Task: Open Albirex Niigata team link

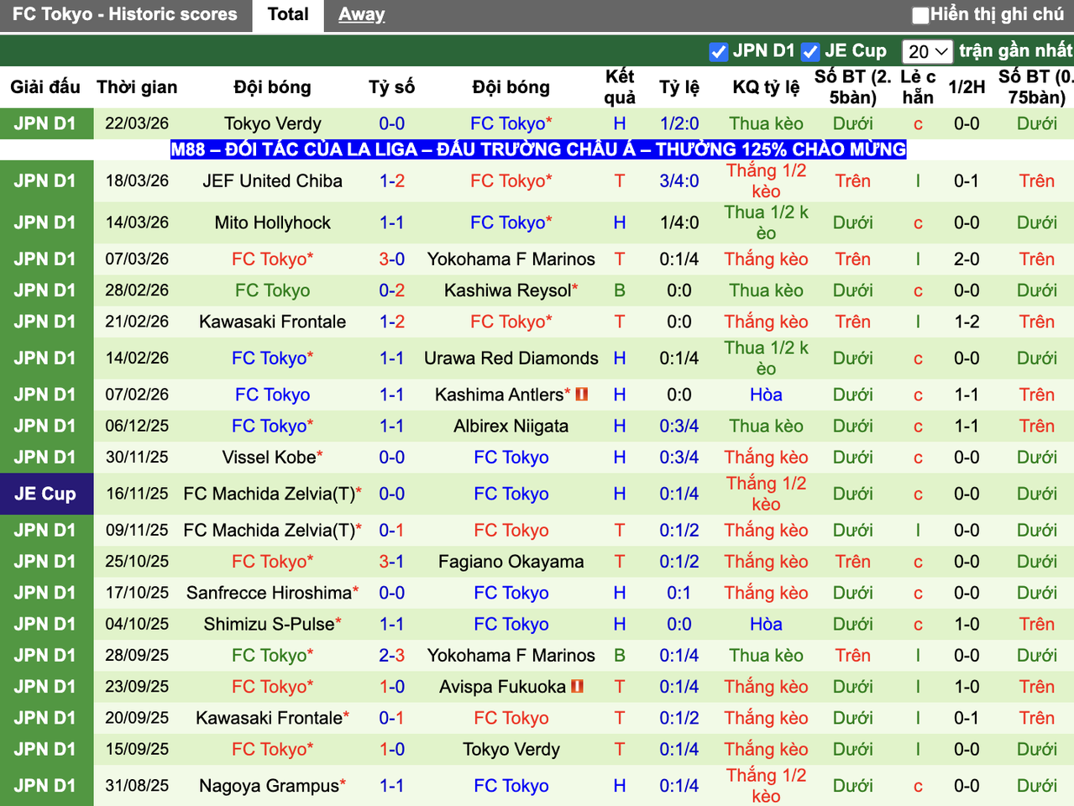Action: 511,426
